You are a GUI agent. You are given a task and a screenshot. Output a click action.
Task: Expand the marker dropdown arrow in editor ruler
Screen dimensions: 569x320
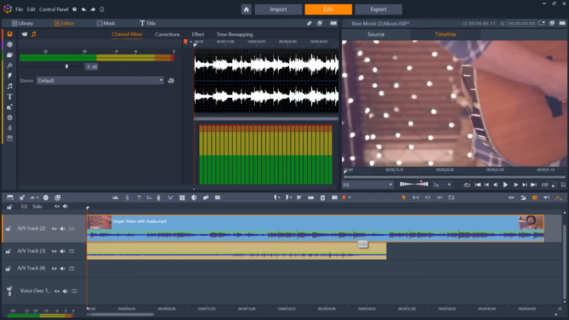coord(191,42)
